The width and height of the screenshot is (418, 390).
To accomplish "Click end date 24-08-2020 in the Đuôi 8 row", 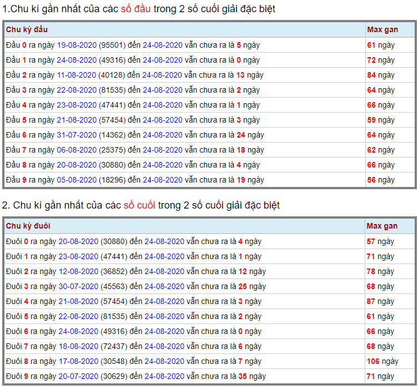I will 164,361.
